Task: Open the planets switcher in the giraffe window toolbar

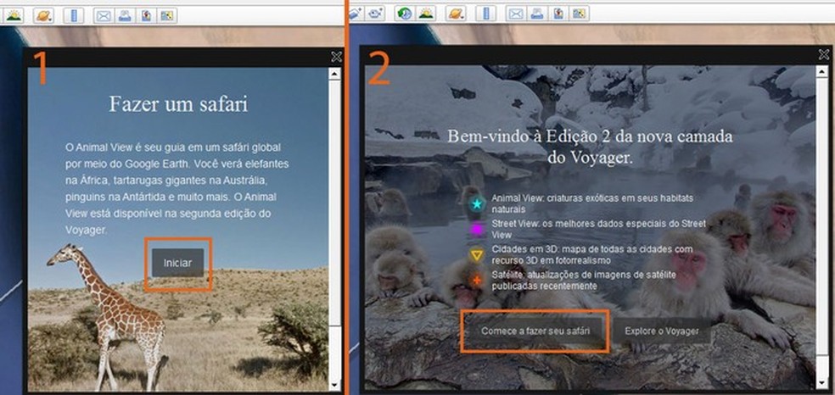Action: coord(43,15)
